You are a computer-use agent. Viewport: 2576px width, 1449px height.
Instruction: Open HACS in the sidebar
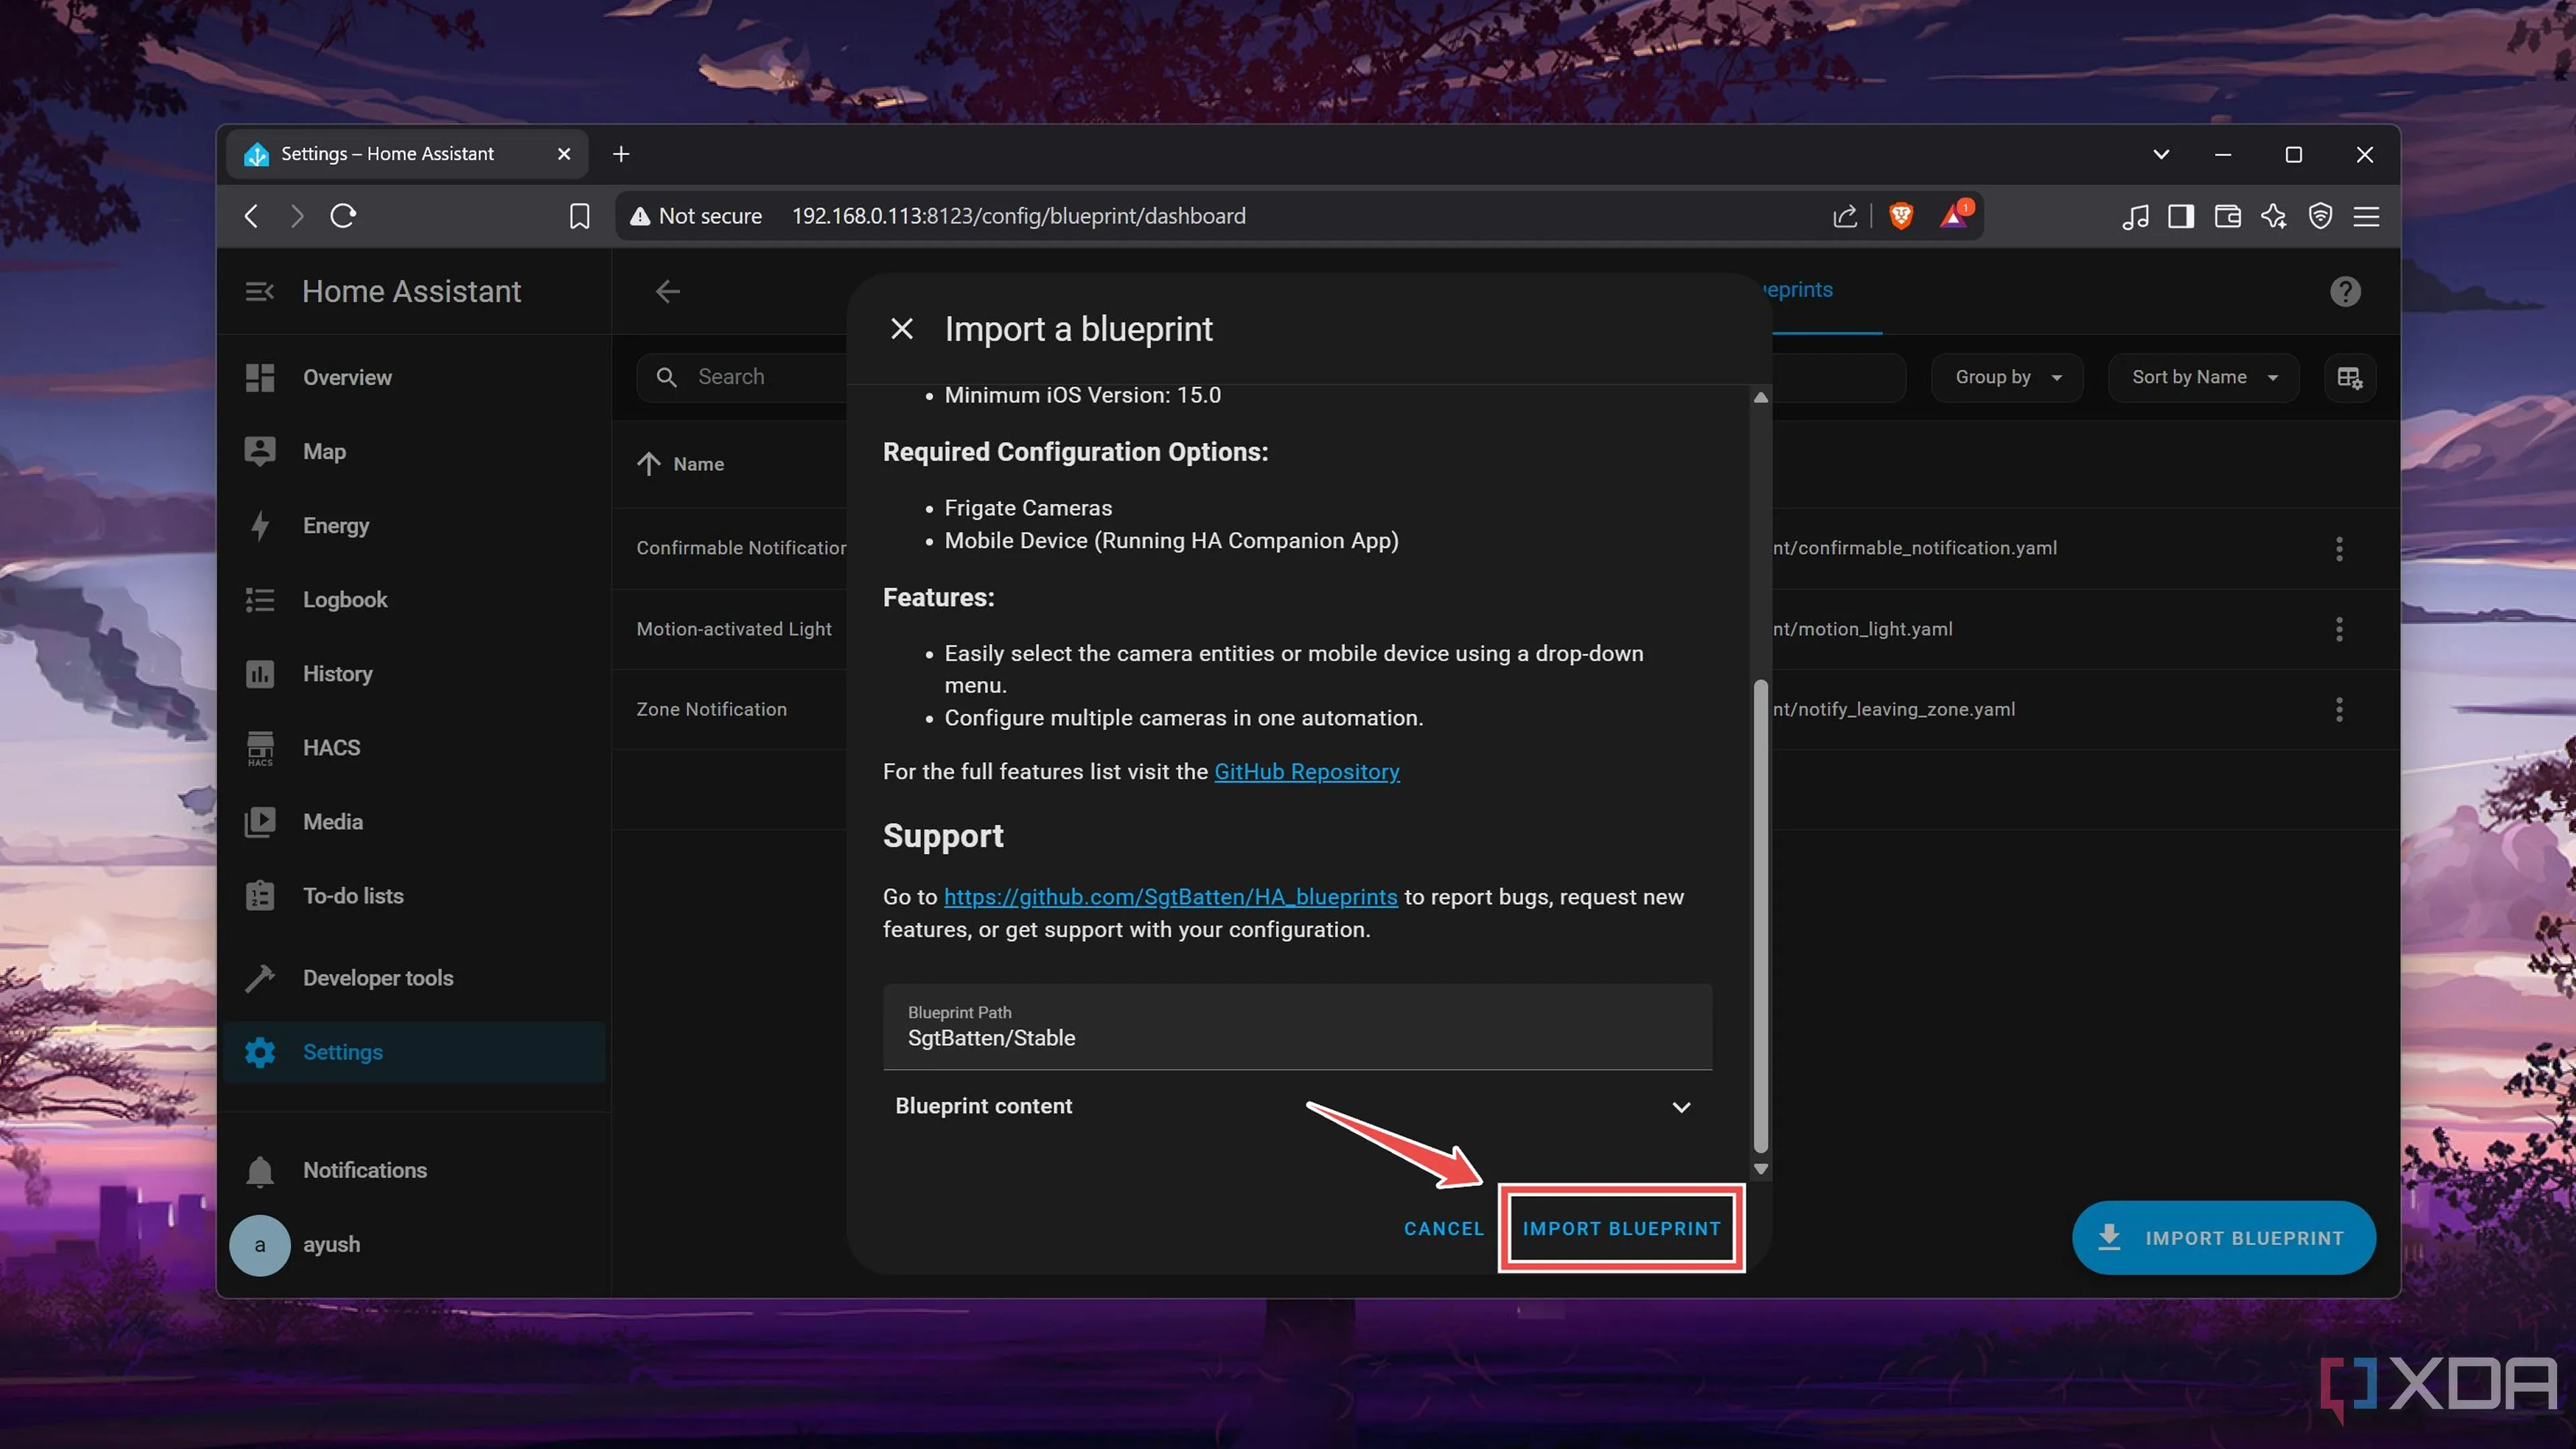coord(331,747)
